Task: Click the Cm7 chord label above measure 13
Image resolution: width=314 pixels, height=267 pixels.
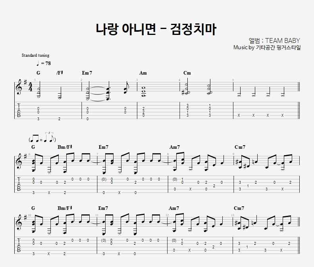Action: (239, 208)
